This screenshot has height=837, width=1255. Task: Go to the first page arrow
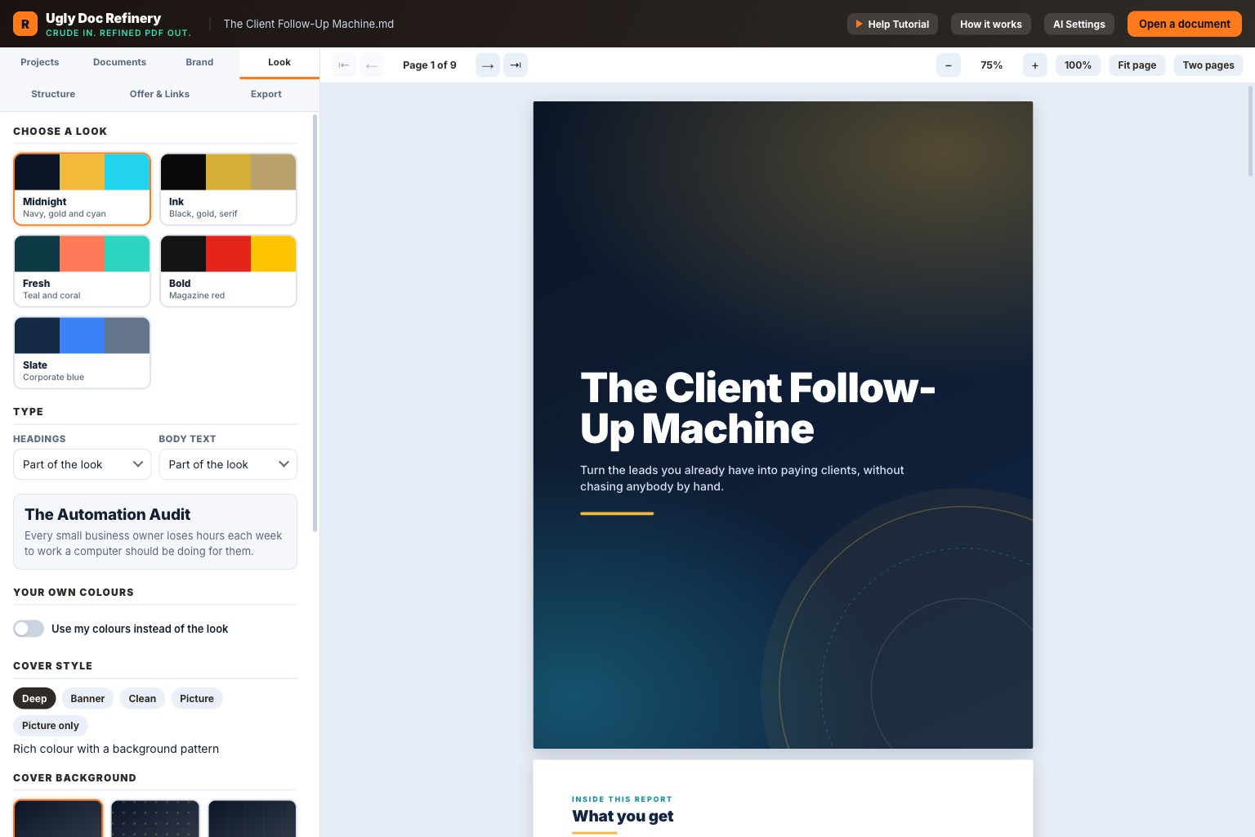(x=344, y=65)
